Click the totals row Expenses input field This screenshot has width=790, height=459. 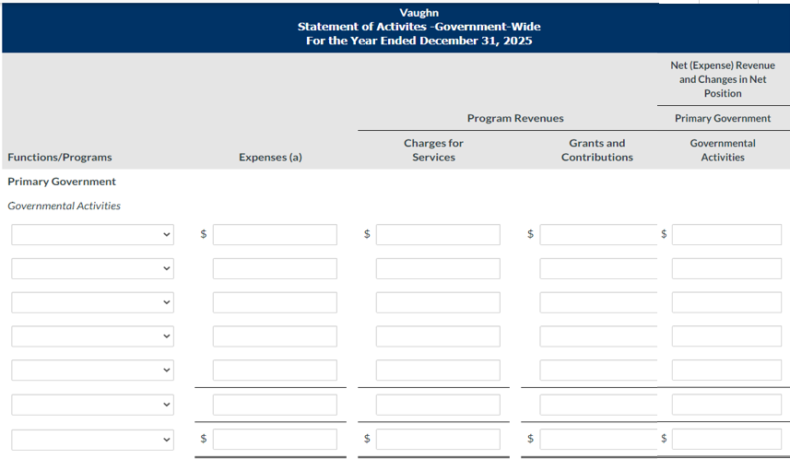coord(275,440)
